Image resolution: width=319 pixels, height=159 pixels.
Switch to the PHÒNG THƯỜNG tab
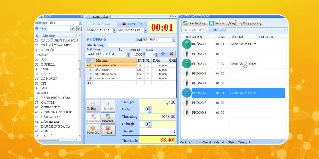(x=194, y=30)
